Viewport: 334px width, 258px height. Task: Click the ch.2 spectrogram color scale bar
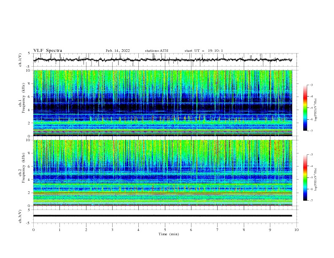click(305, 177)
